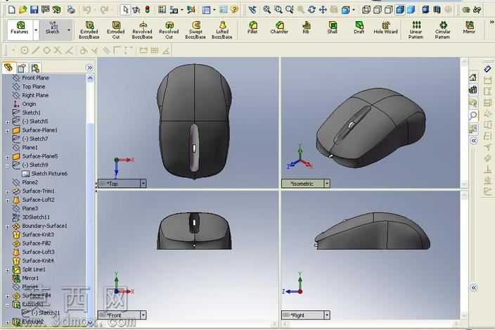
Task: Click the Draft feature tool
Action: click(x=359, y=27)
